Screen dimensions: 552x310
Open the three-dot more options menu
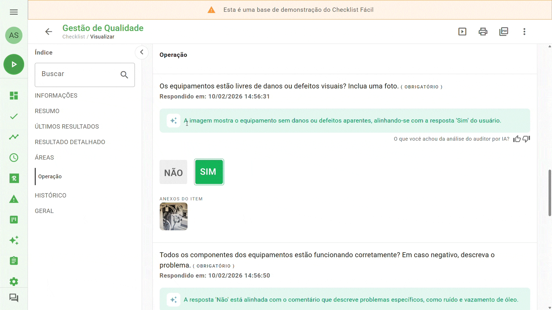tap(524, 32)
